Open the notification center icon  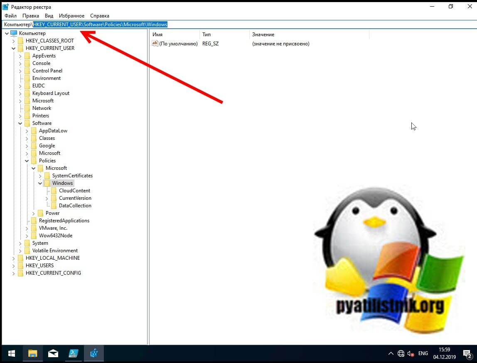(467, 353)
